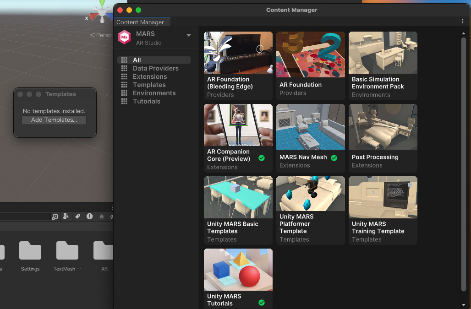This screenshot has height=309, width=471.
Task: Click Basic Simulation Environment Pack title text
Action: (x=378, y=83)
